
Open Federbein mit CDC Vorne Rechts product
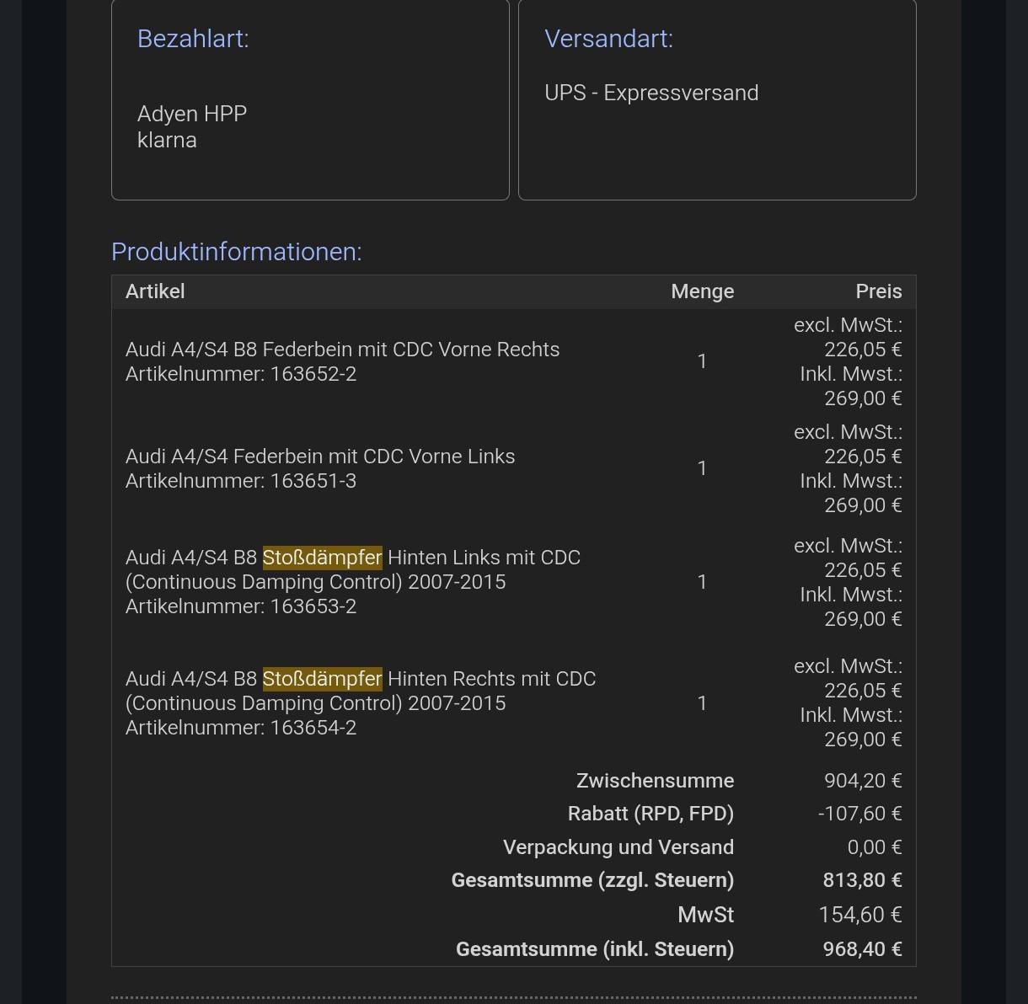click(x=342, y=350)
